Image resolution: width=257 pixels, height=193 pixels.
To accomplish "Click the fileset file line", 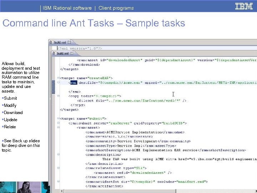I will (x=132, y=100).
